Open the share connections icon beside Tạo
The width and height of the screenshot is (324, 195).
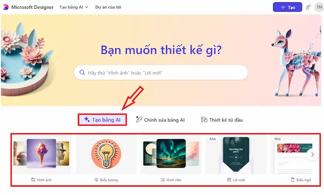pos(308,7)
